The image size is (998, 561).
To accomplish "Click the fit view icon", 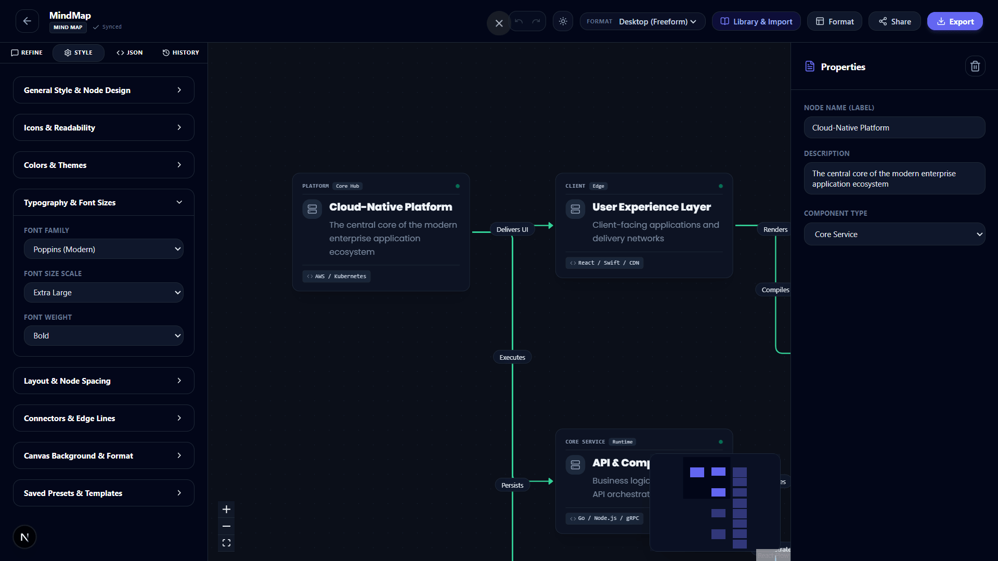I will click(x=226, y=543).
